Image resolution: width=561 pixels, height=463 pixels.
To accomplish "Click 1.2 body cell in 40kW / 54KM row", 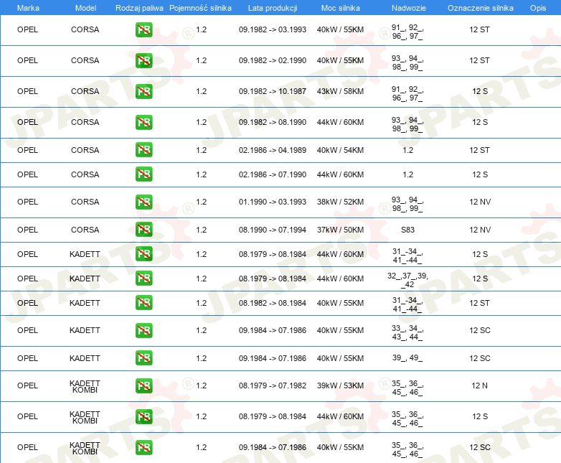I will click(408, 150).
